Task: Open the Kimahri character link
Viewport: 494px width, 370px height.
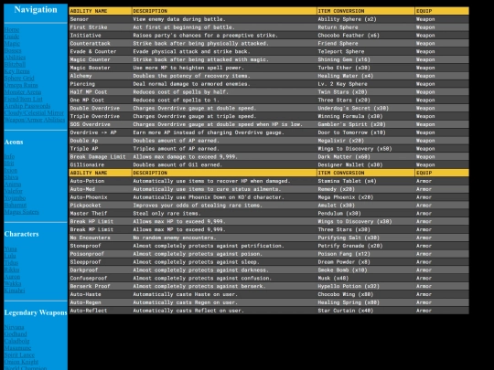Action: point(15,291)
